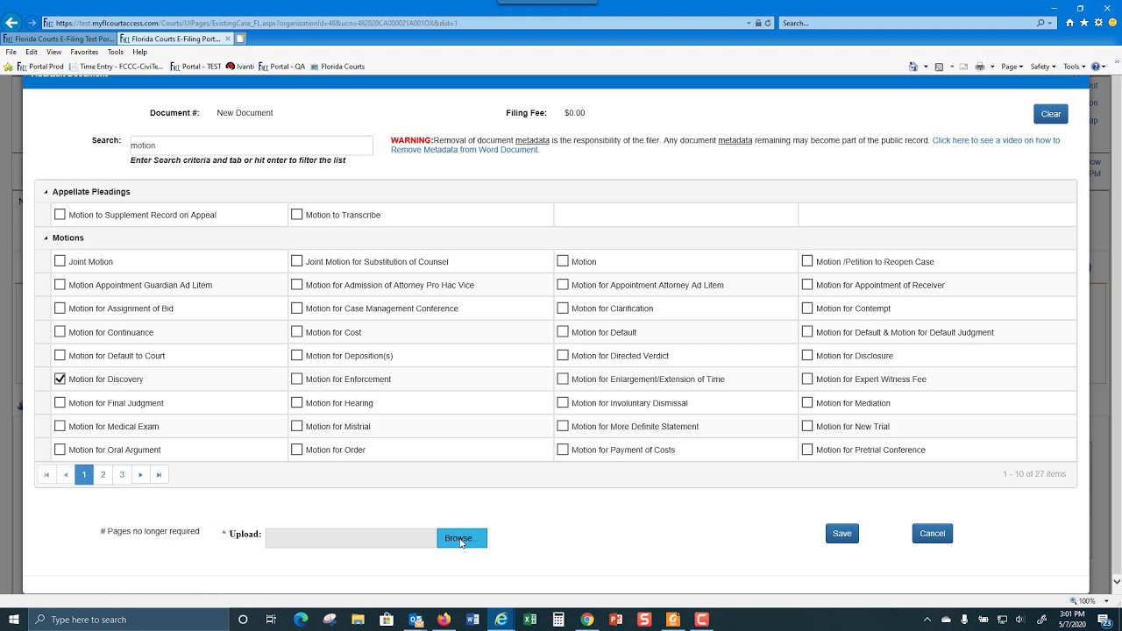Image resolution: width=1122 pixels, height=631 pixels.
Task: Check the Joint Motion checkbox
Action: (x=60, y=261)
